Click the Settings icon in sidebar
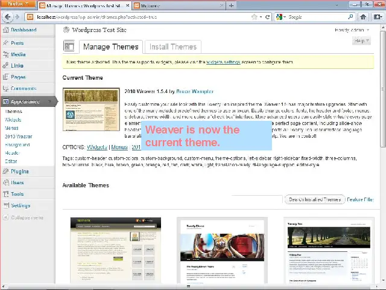This screenshot has height=290, width=386. 5,205
